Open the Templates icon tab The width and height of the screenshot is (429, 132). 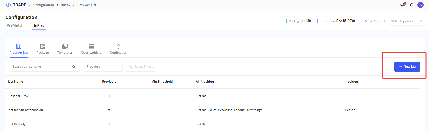[x=65, y=49]
